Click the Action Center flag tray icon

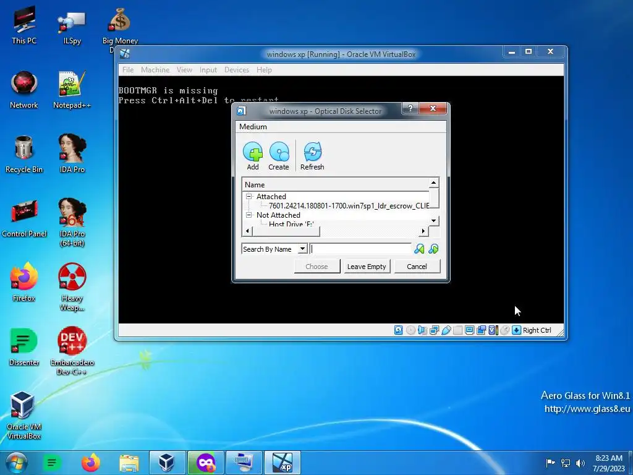[x=550, y=463]
